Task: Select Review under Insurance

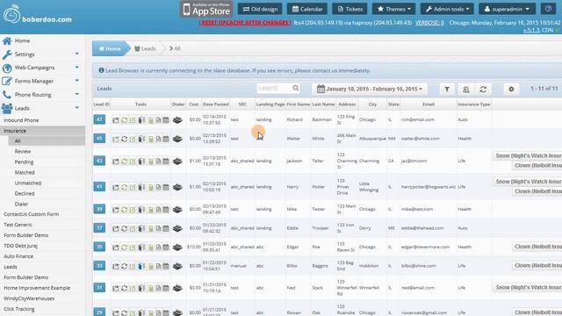Action: click(x=23, y=152)
